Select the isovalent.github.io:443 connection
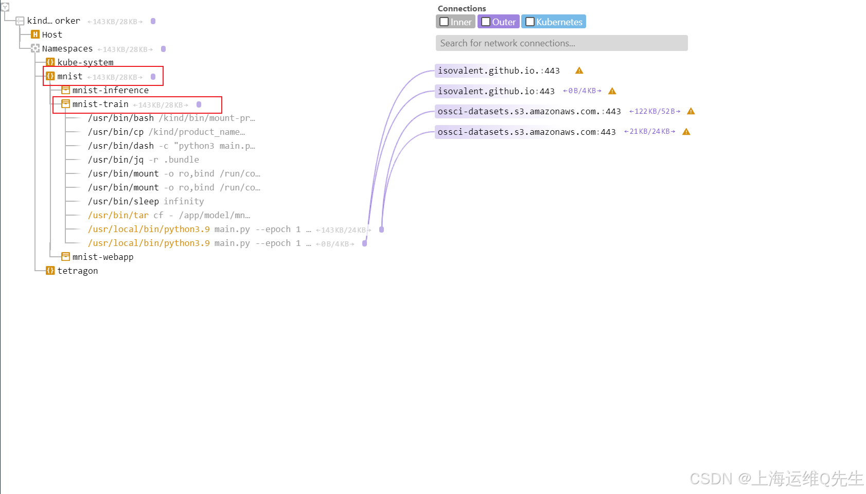866x494 pixels. point(496,91)
